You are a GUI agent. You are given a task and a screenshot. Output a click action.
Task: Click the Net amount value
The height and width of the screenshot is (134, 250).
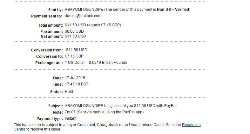[75, 36]
